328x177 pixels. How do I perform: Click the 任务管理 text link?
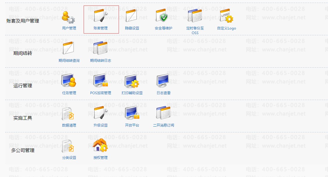tap(69, 93)
